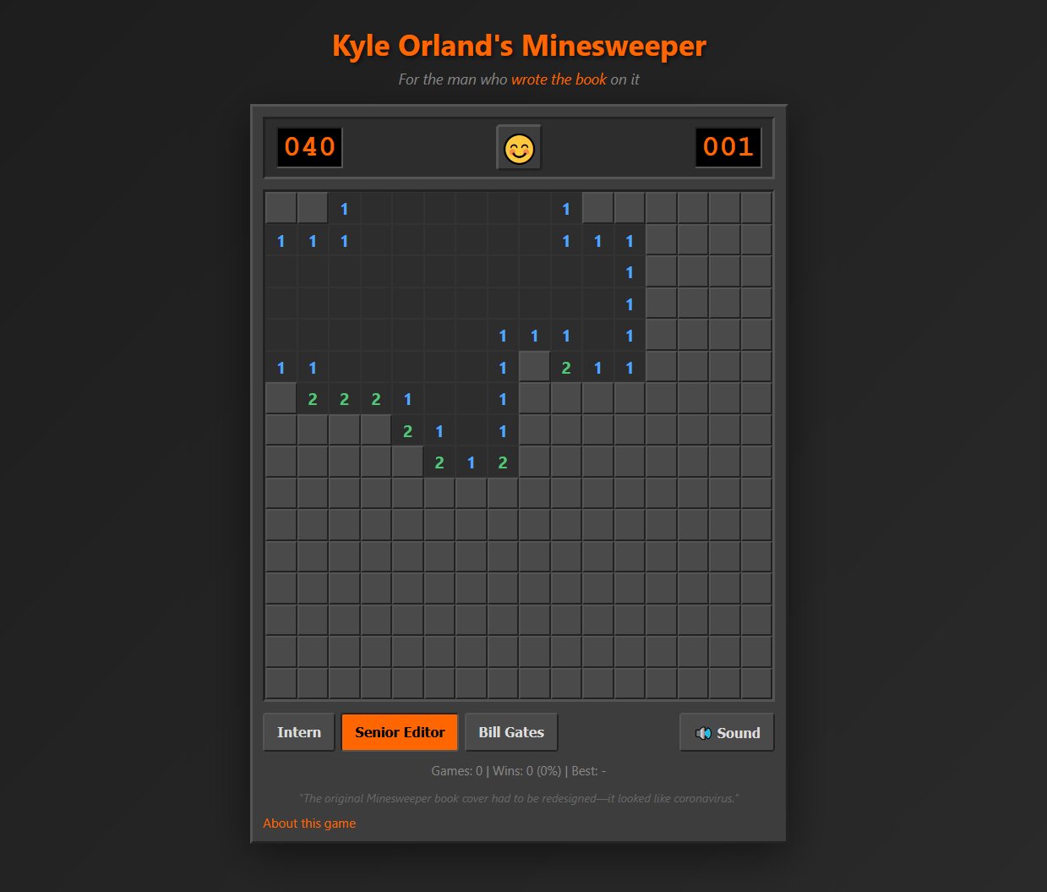Click the smiley face to restart the game

pos(518,146)
